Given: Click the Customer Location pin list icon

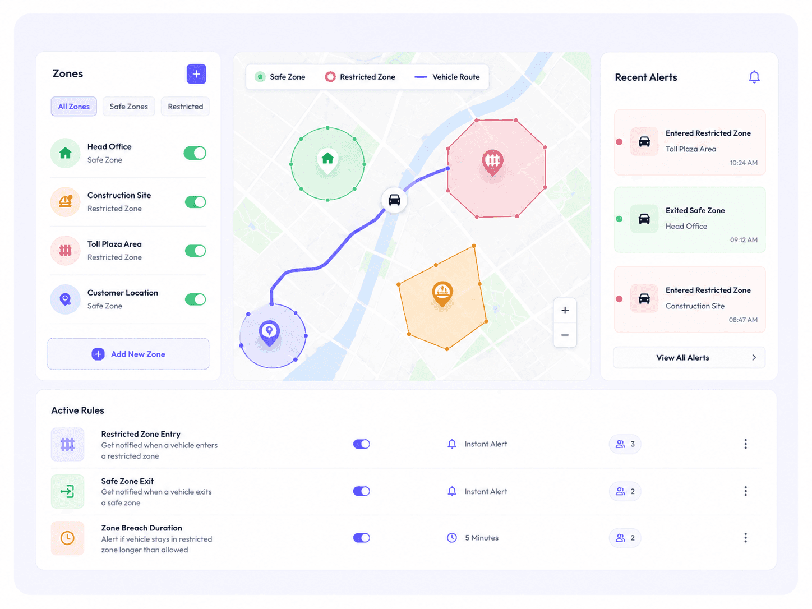Looking at the screenshot, I should click(66, 299).
